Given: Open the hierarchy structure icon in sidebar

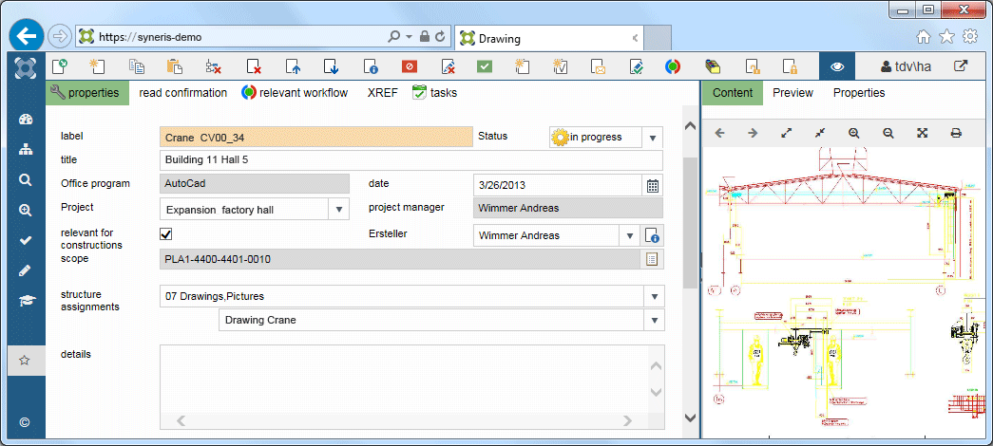Looking at the screenshot, I should [x=26, y=150].
